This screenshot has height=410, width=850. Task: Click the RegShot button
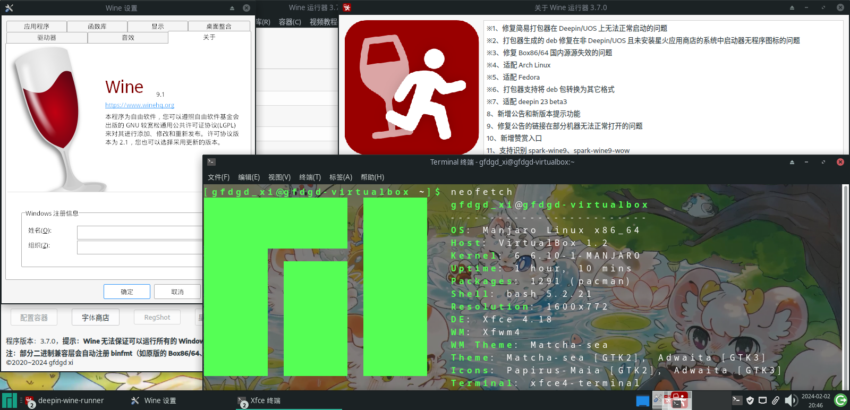click(x=157, y=318)
